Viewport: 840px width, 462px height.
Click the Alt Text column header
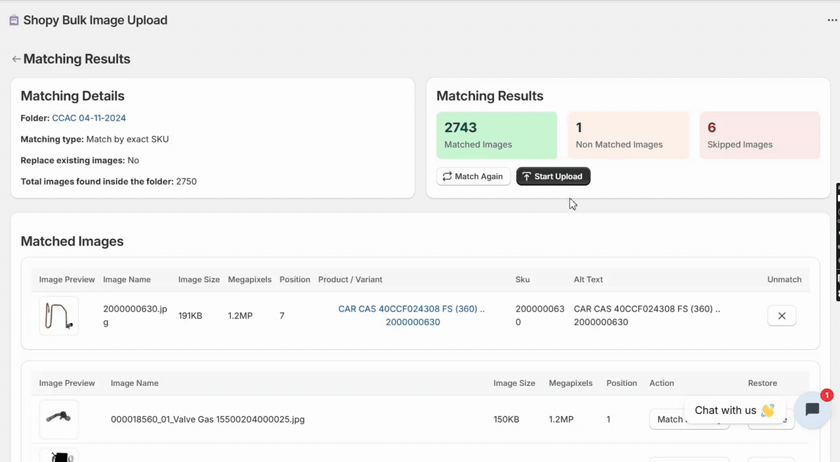(x=588, y=280)
